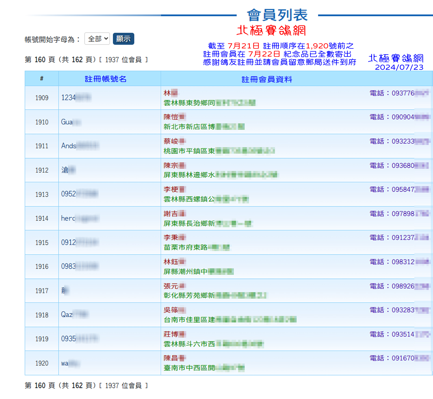Click account name starting with Qaz

[74, 315]
